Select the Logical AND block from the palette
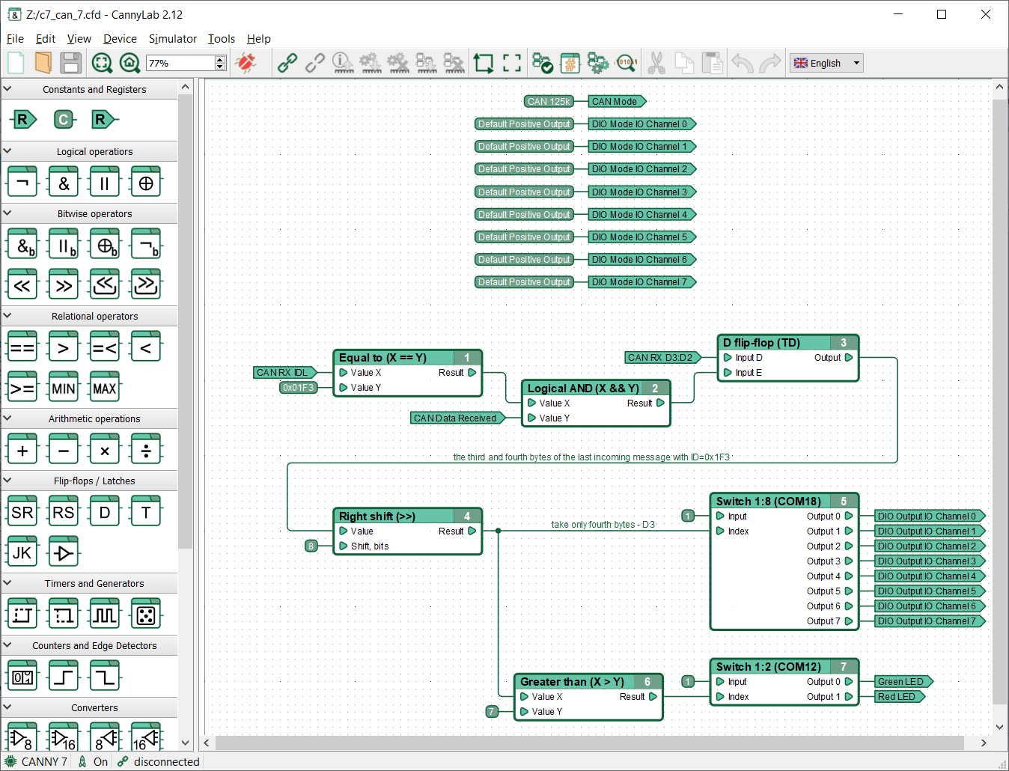1009x771 pixels. pos(64,181)
